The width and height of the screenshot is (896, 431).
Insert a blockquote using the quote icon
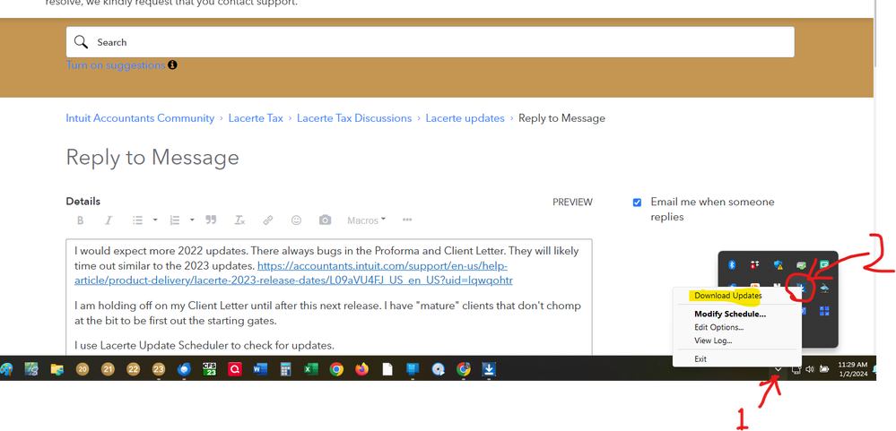point(211,220)
